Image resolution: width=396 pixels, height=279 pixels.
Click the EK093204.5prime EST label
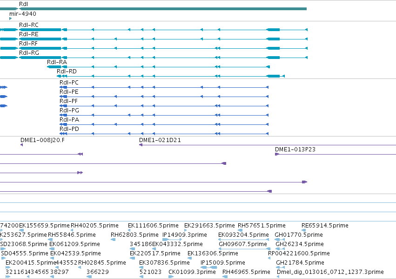click(x=243, y=234)
